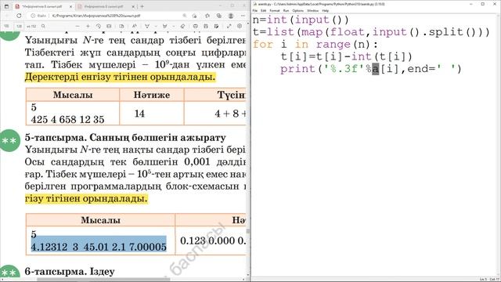Open the IDLE Edit menu
501x282 pixels.
click(263, 10)
